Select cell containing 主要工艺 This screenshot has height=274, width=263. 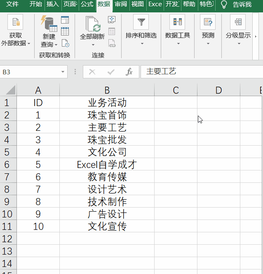(107, 127)
